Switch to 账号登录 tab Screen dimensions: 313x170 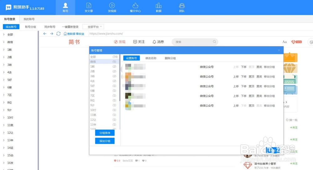point(10,19)
